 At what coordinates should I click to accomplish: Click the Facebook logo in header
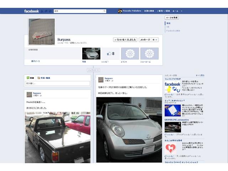31,11
